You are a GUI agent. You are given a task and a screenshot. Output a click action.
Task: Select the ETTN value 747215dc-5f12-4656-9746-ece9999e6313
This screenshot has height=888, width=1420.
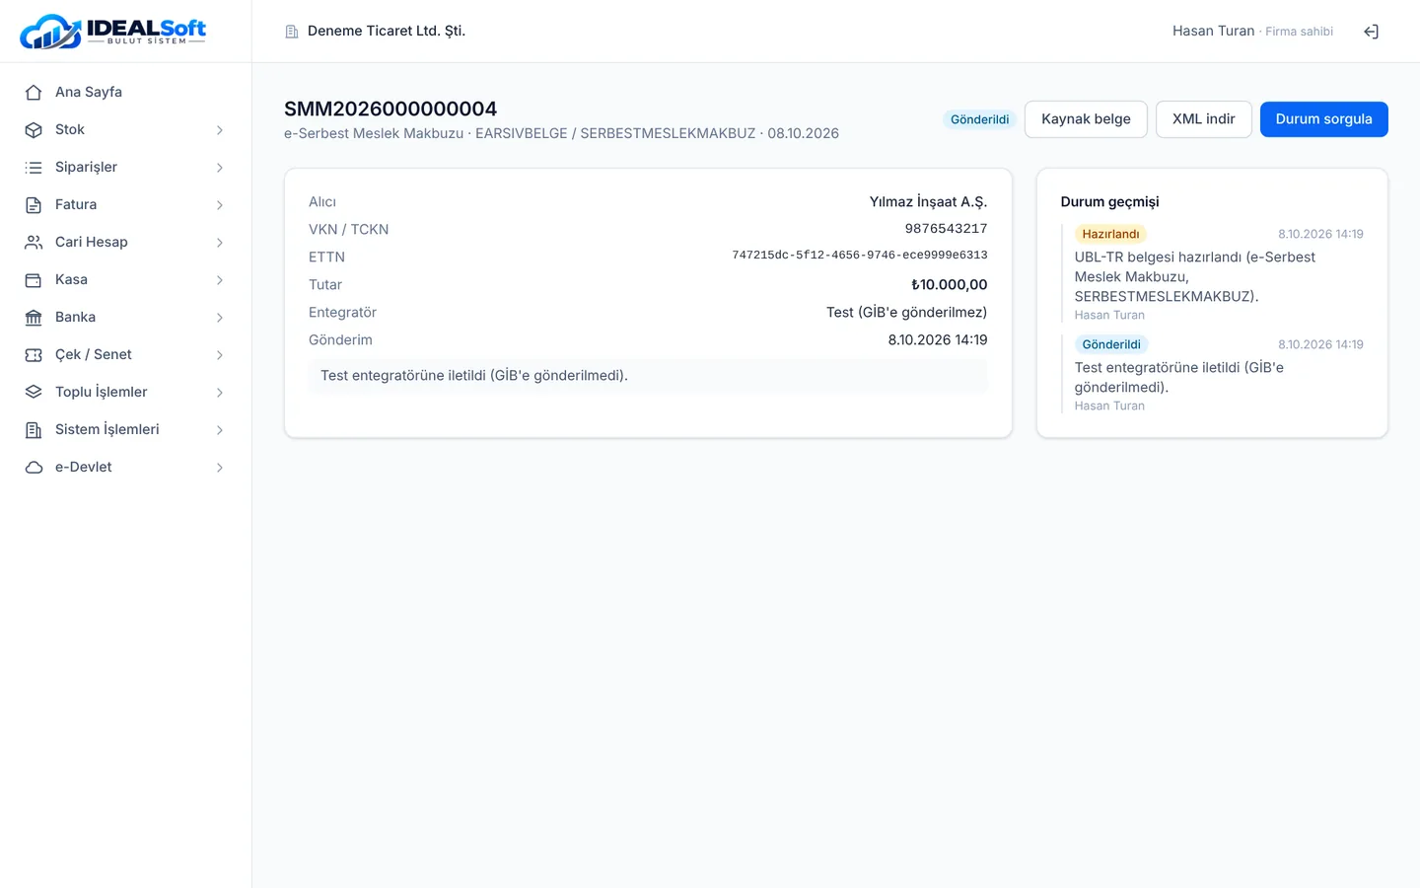click(859, 255)
